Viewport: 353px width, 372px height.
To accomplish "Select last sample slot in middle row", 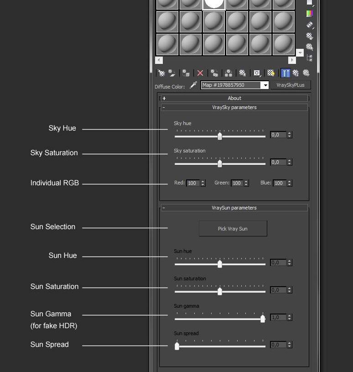I will tap(284, 21).
